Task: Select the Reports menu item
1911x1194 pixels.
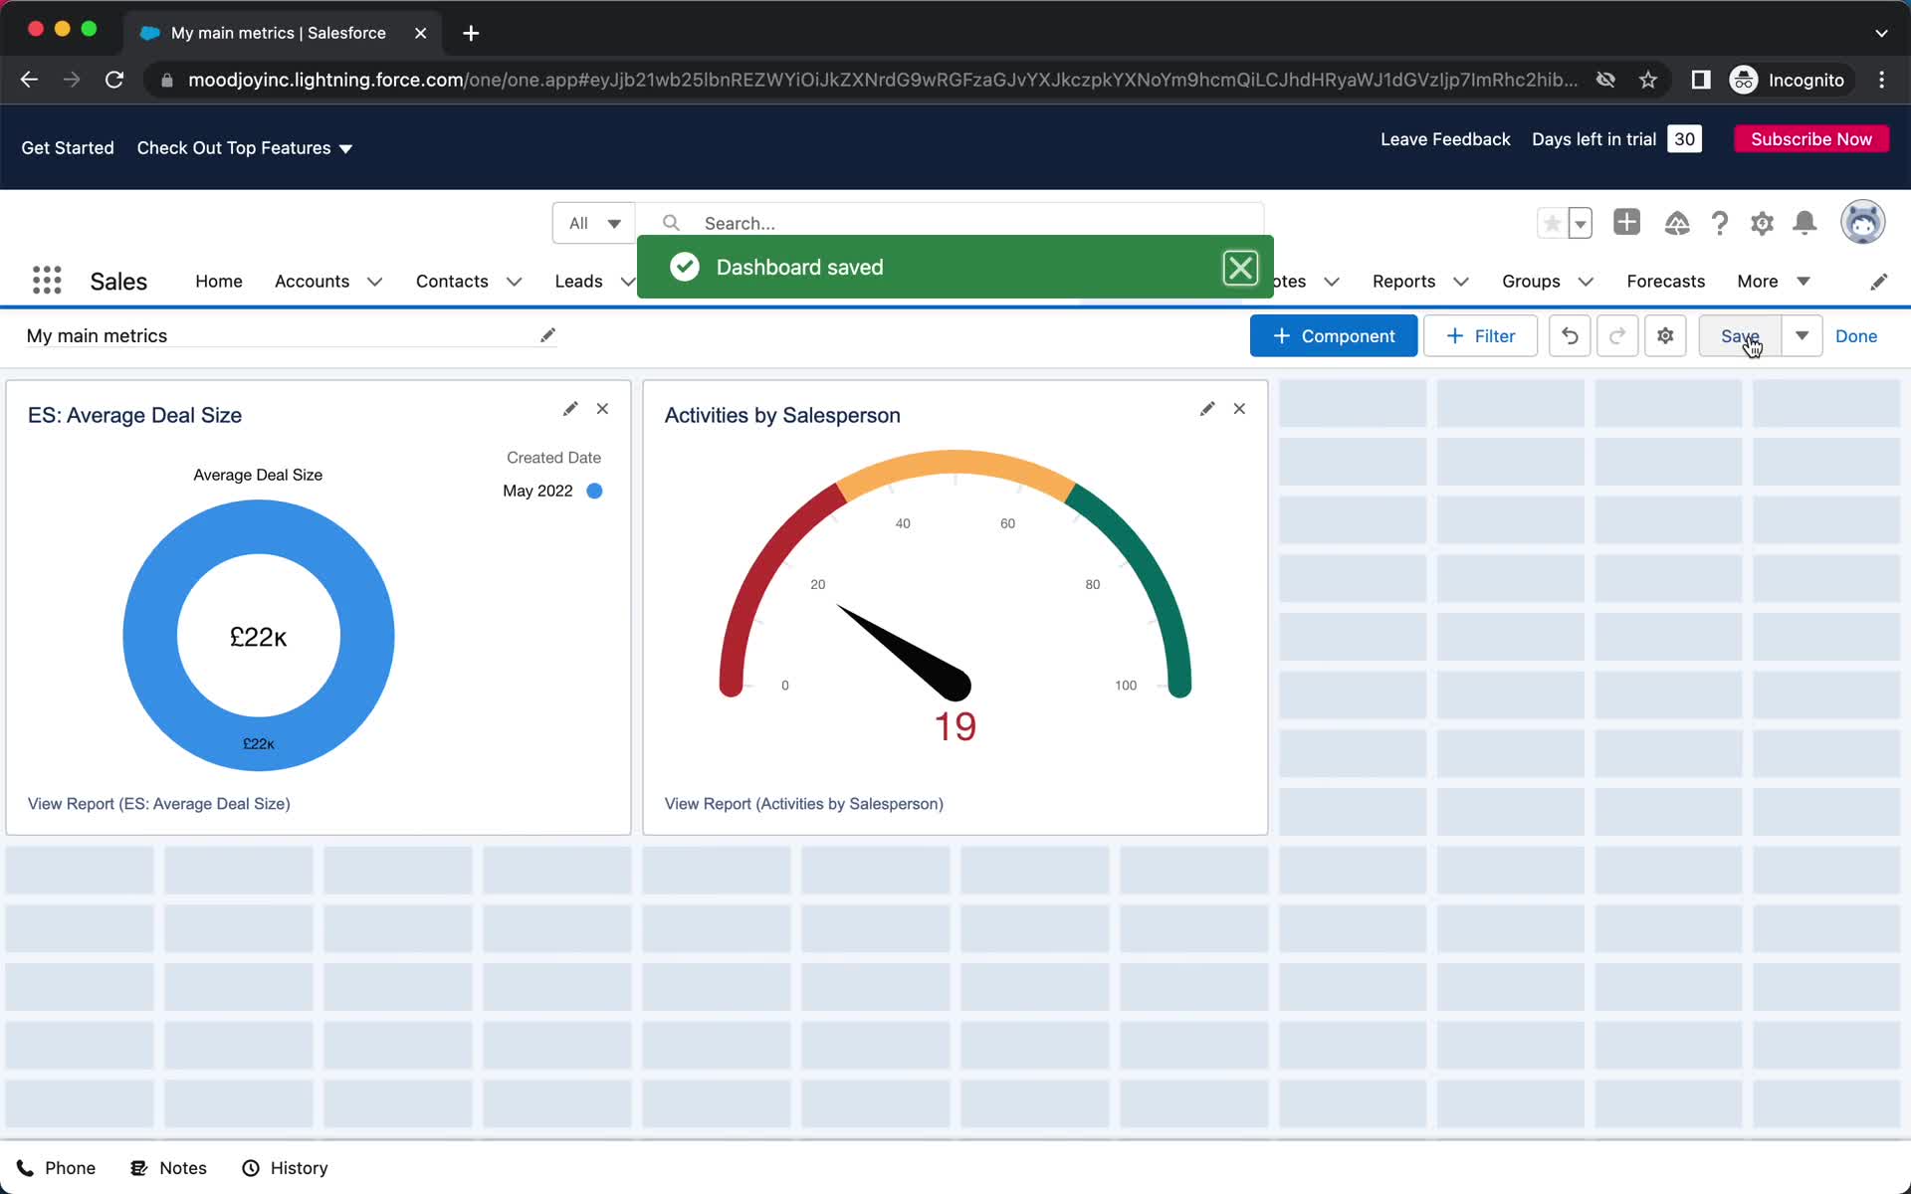Action: [x=1403, y=281]
